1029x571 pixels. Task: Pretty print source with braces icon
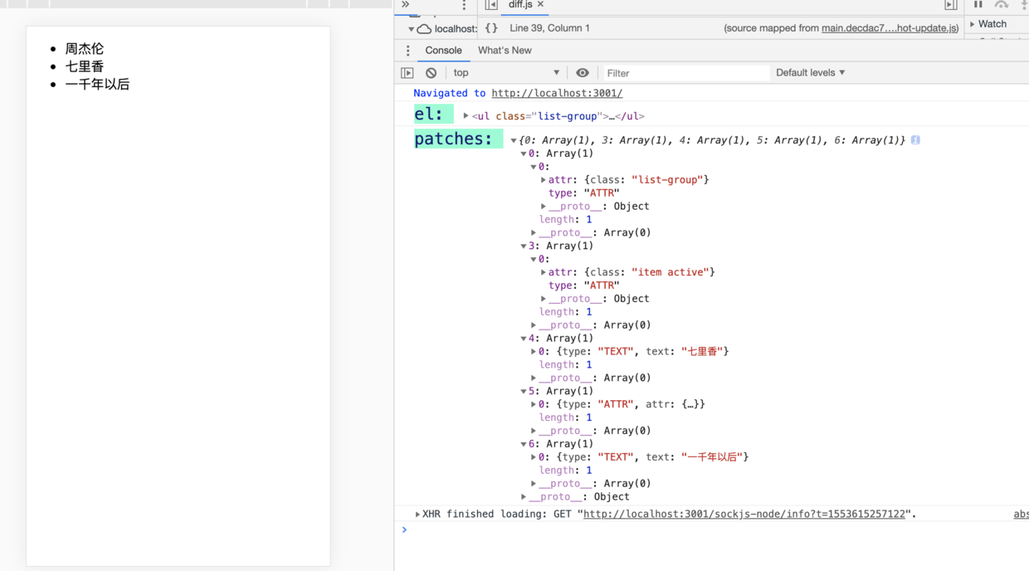coord(491,28)
